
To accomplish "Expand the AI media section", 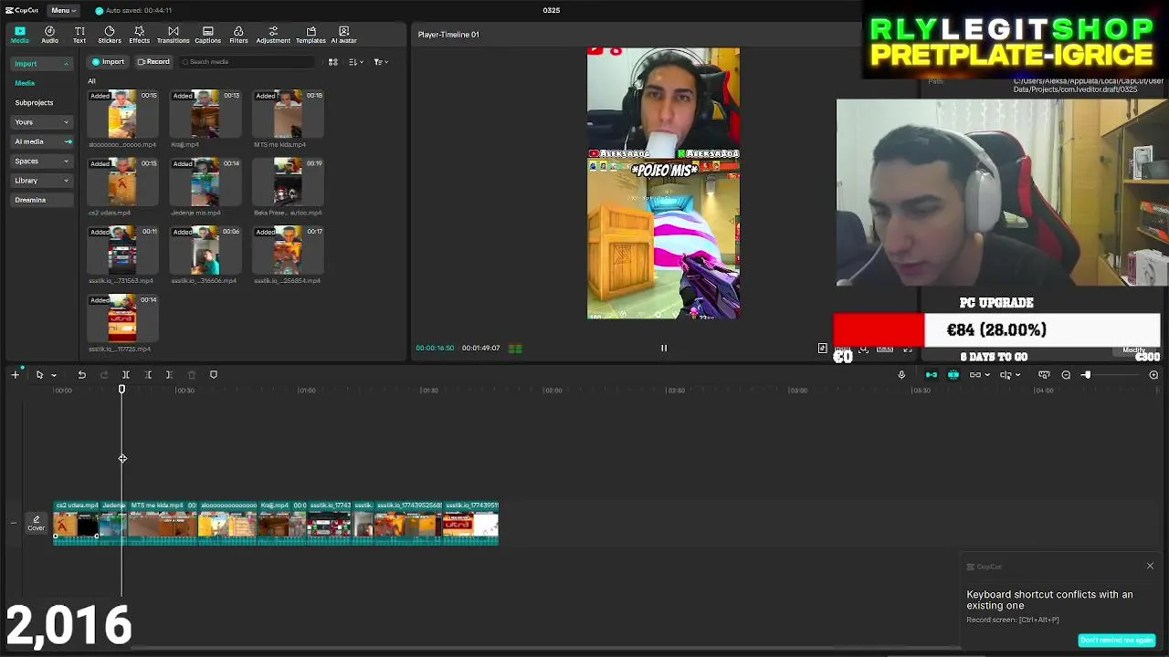I will 41,141.
